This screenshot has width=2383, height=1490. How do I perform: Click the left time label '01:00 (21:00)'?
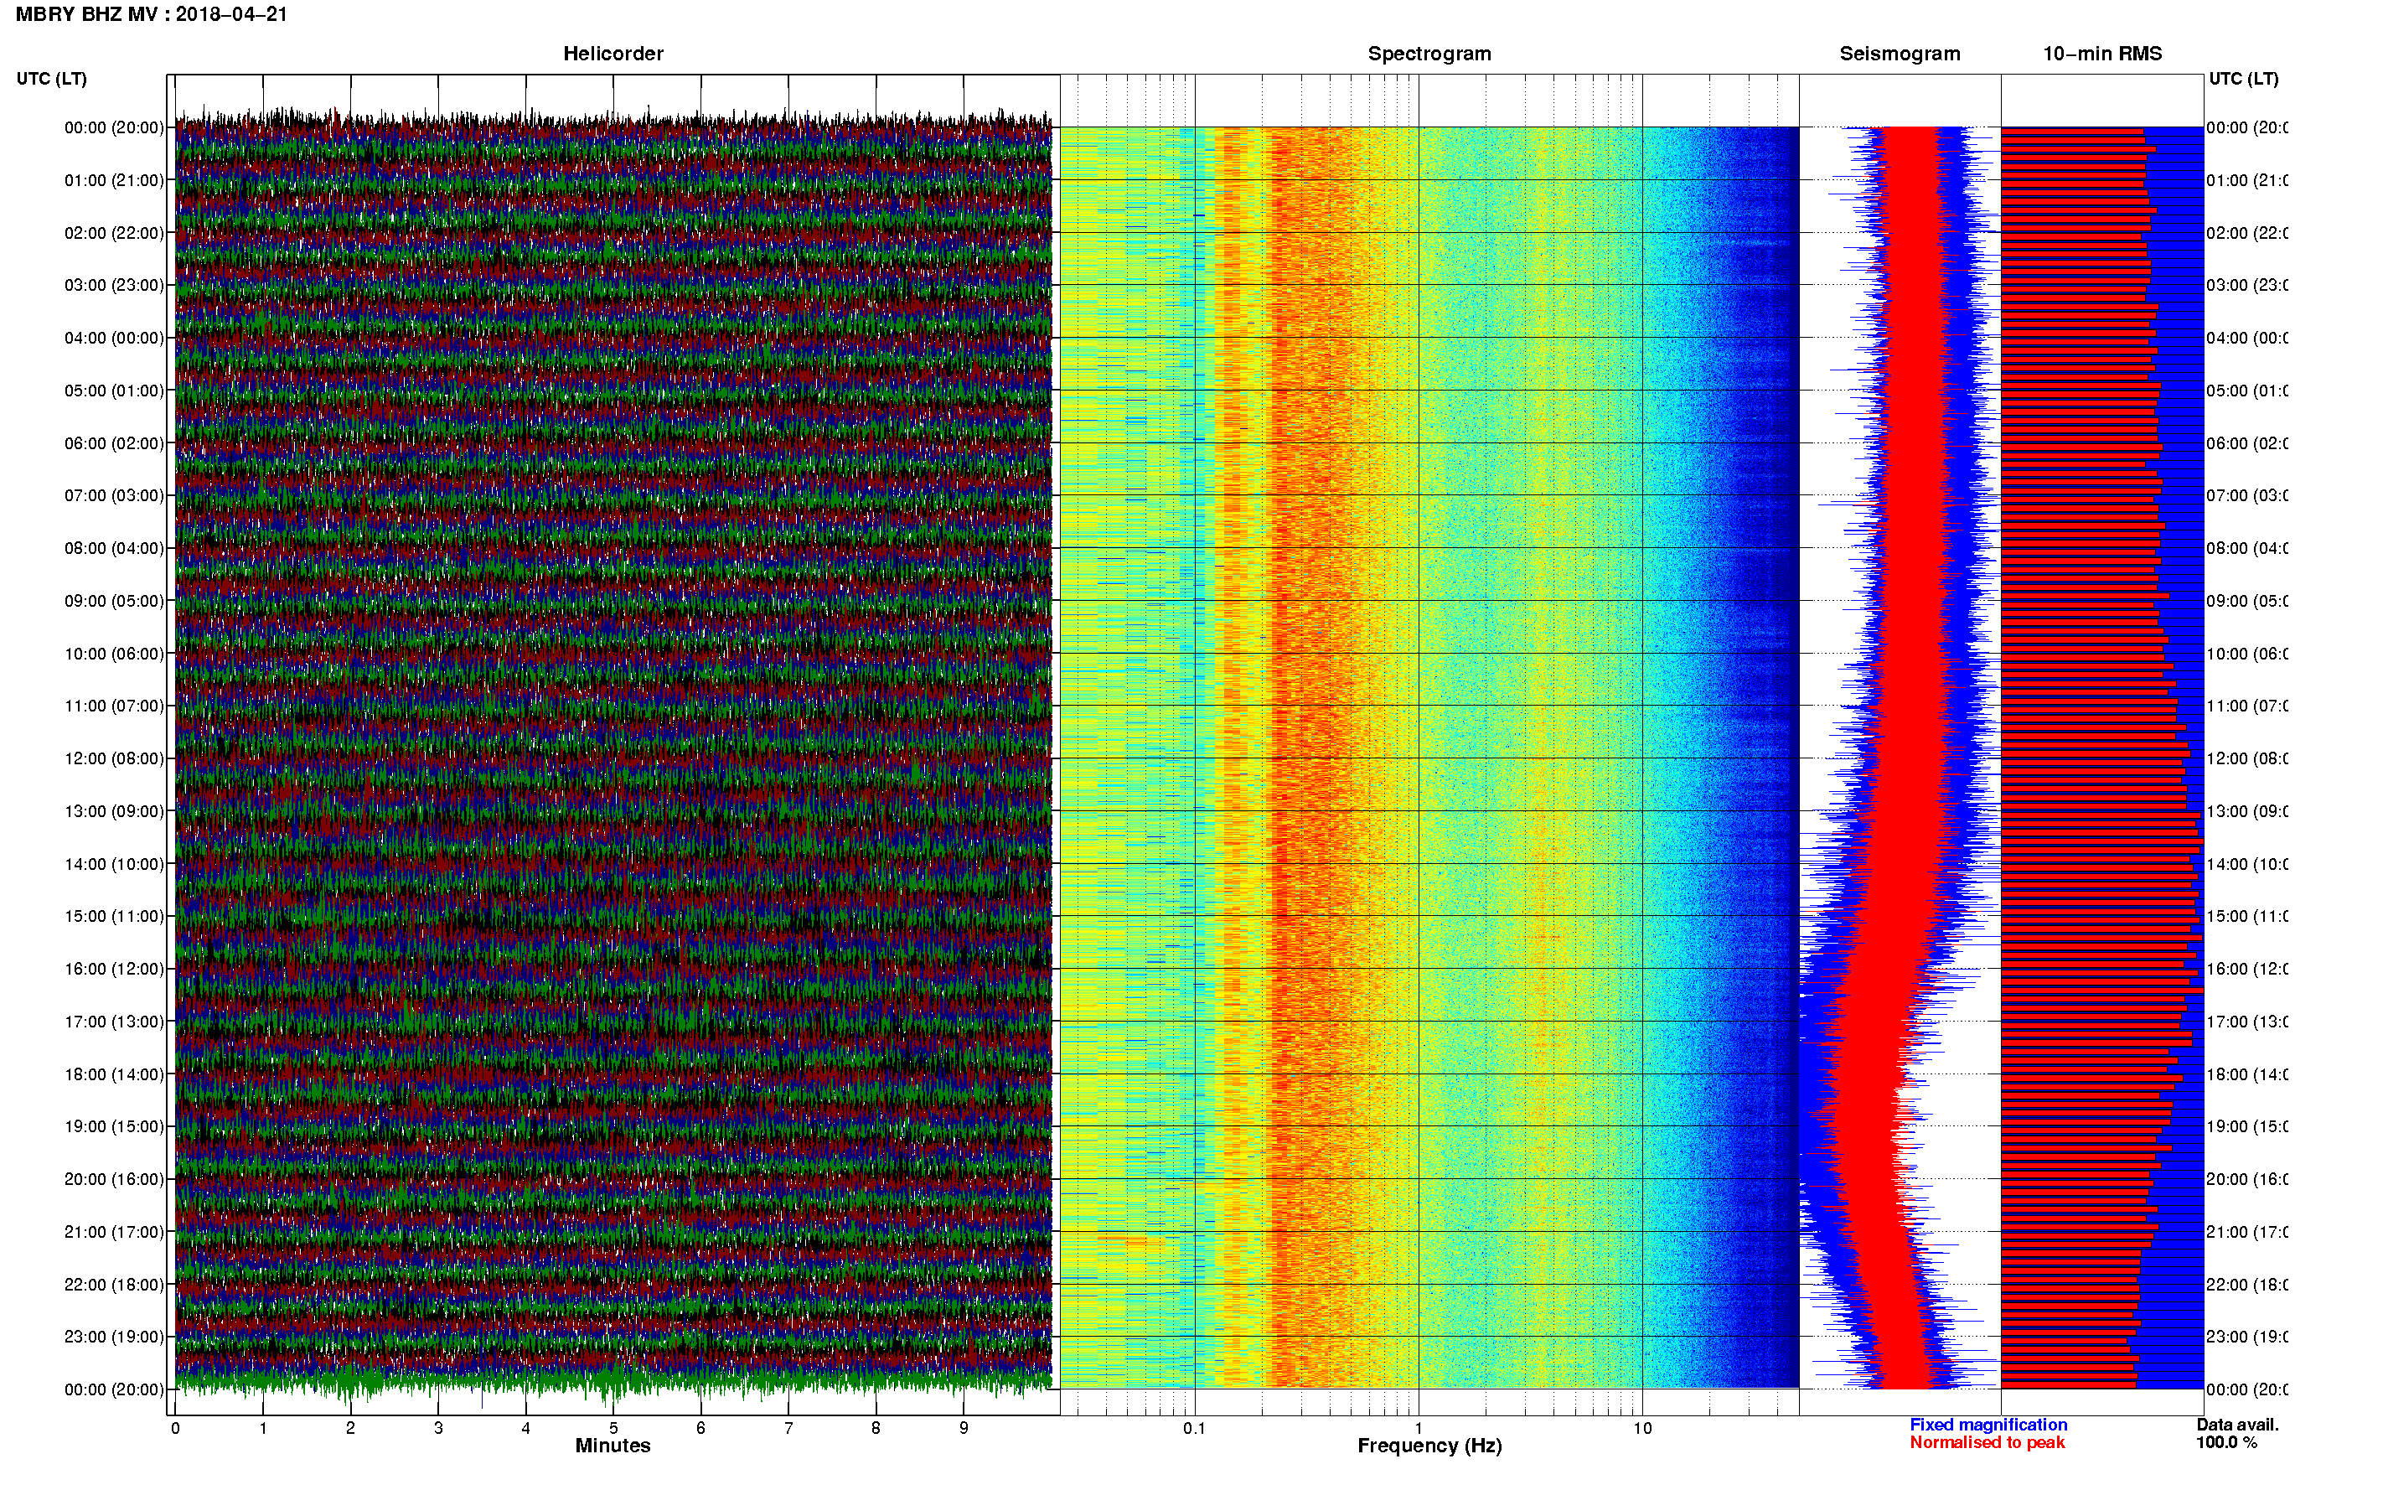(114, 180)
